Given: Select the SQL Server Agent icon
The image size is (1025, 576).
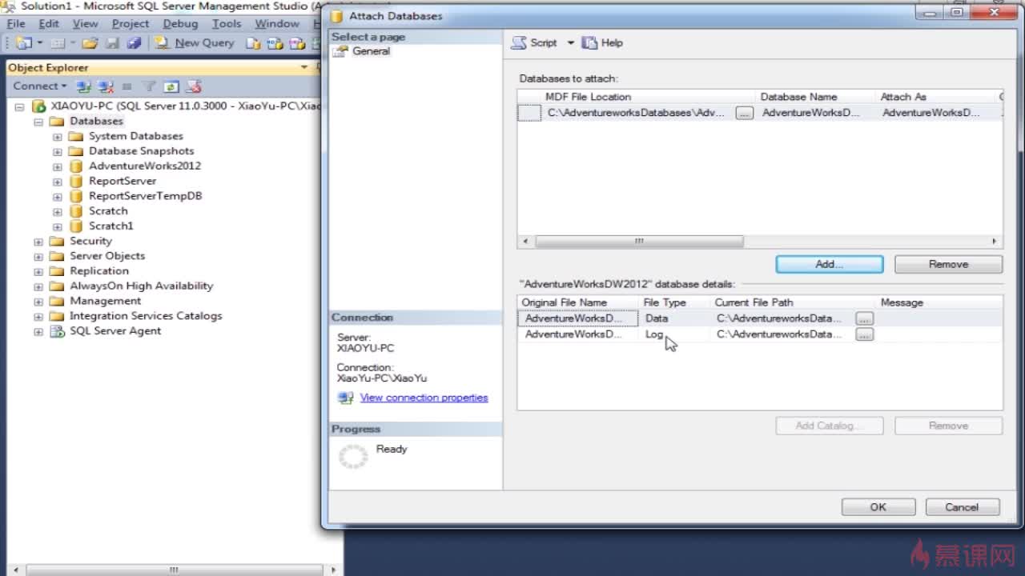Looking at the screenshot, I should coord(57,331).
